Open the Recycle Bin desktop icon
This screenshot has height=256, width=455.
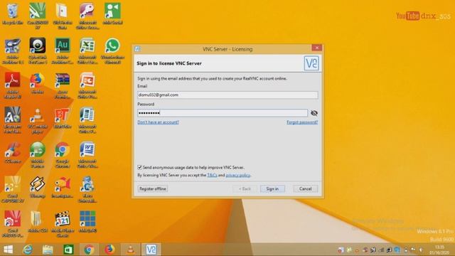(x=13, y=14)
